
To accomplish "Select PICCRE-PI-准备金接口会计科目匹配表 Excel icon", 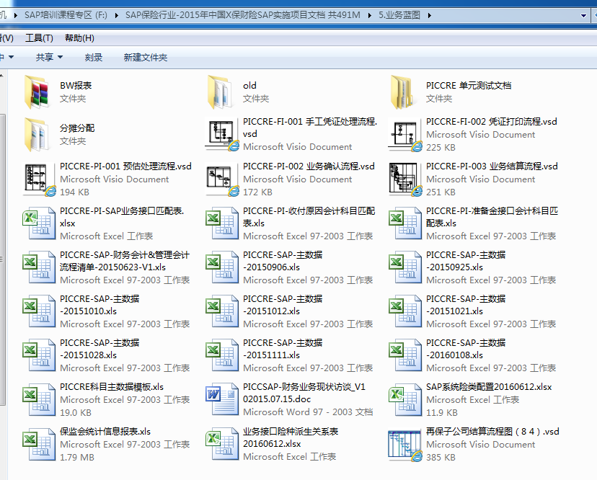I will pos(405,223).
